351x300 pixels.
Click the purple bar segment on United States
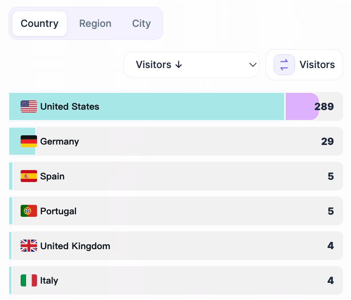[301, 107]
